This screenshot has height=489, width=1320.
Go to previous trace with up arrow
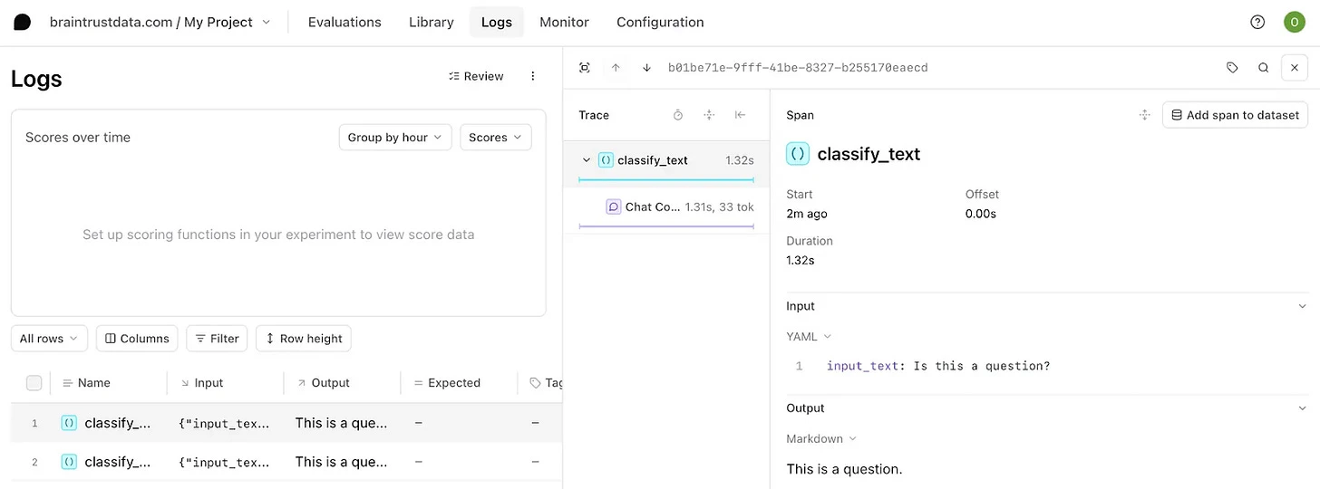click(x=616, y=68)
